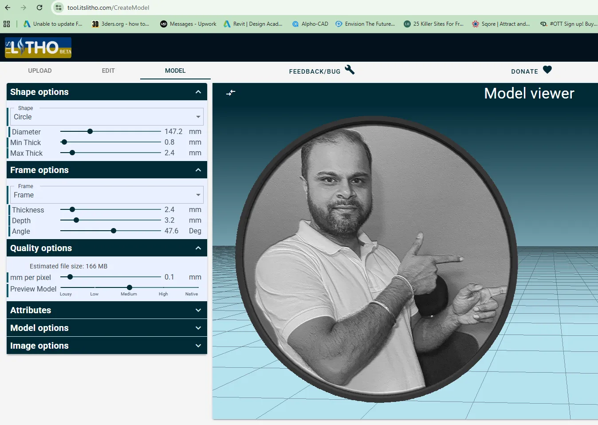Click the frame Depth value 3.2
The image size is (598, 425).
169,220
